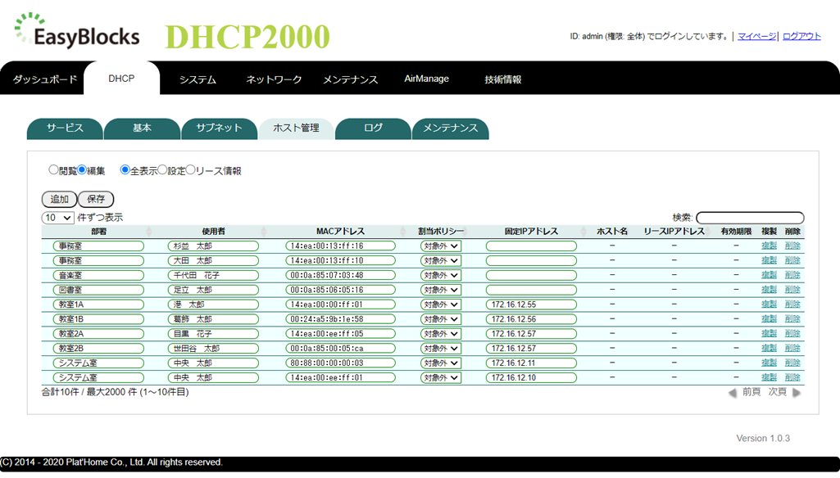Edit fixed IP field 172.16.12.55
The width and height of the screenshot is (840, 478).
[x=531, y=304]
